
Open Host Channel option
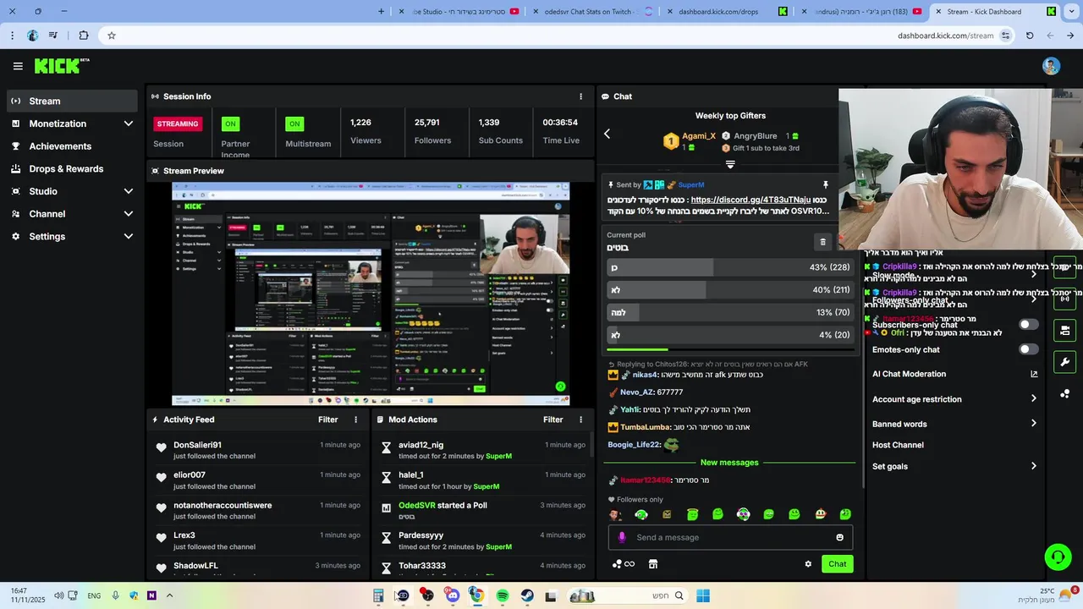coord(898,445)
